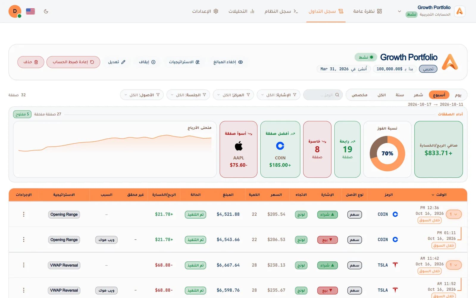Focus the symbol search field
The height and width of the screenshot is (298, 476).
(323, 95)
